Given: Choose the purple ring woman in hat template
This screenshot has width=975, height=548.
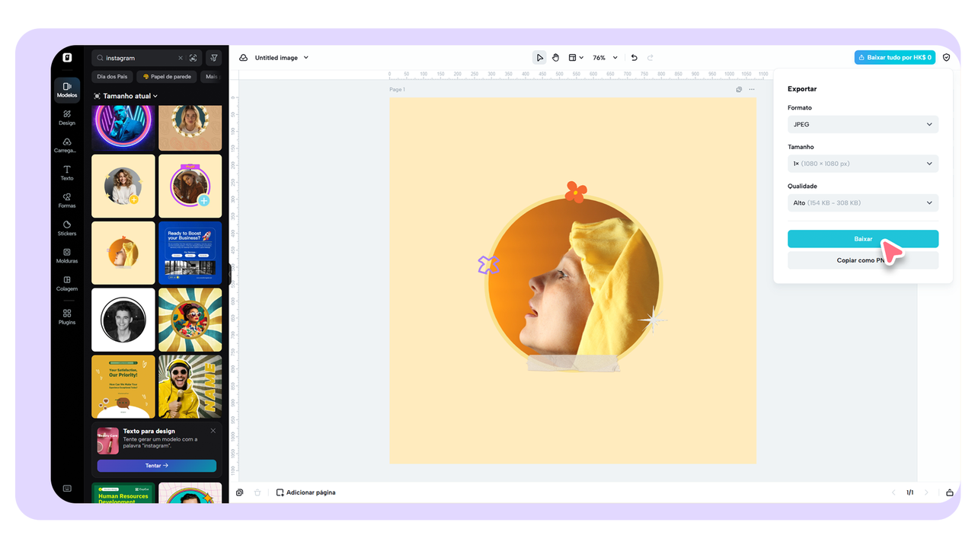Looking at the screenshot, I should (x=190, y=186).
